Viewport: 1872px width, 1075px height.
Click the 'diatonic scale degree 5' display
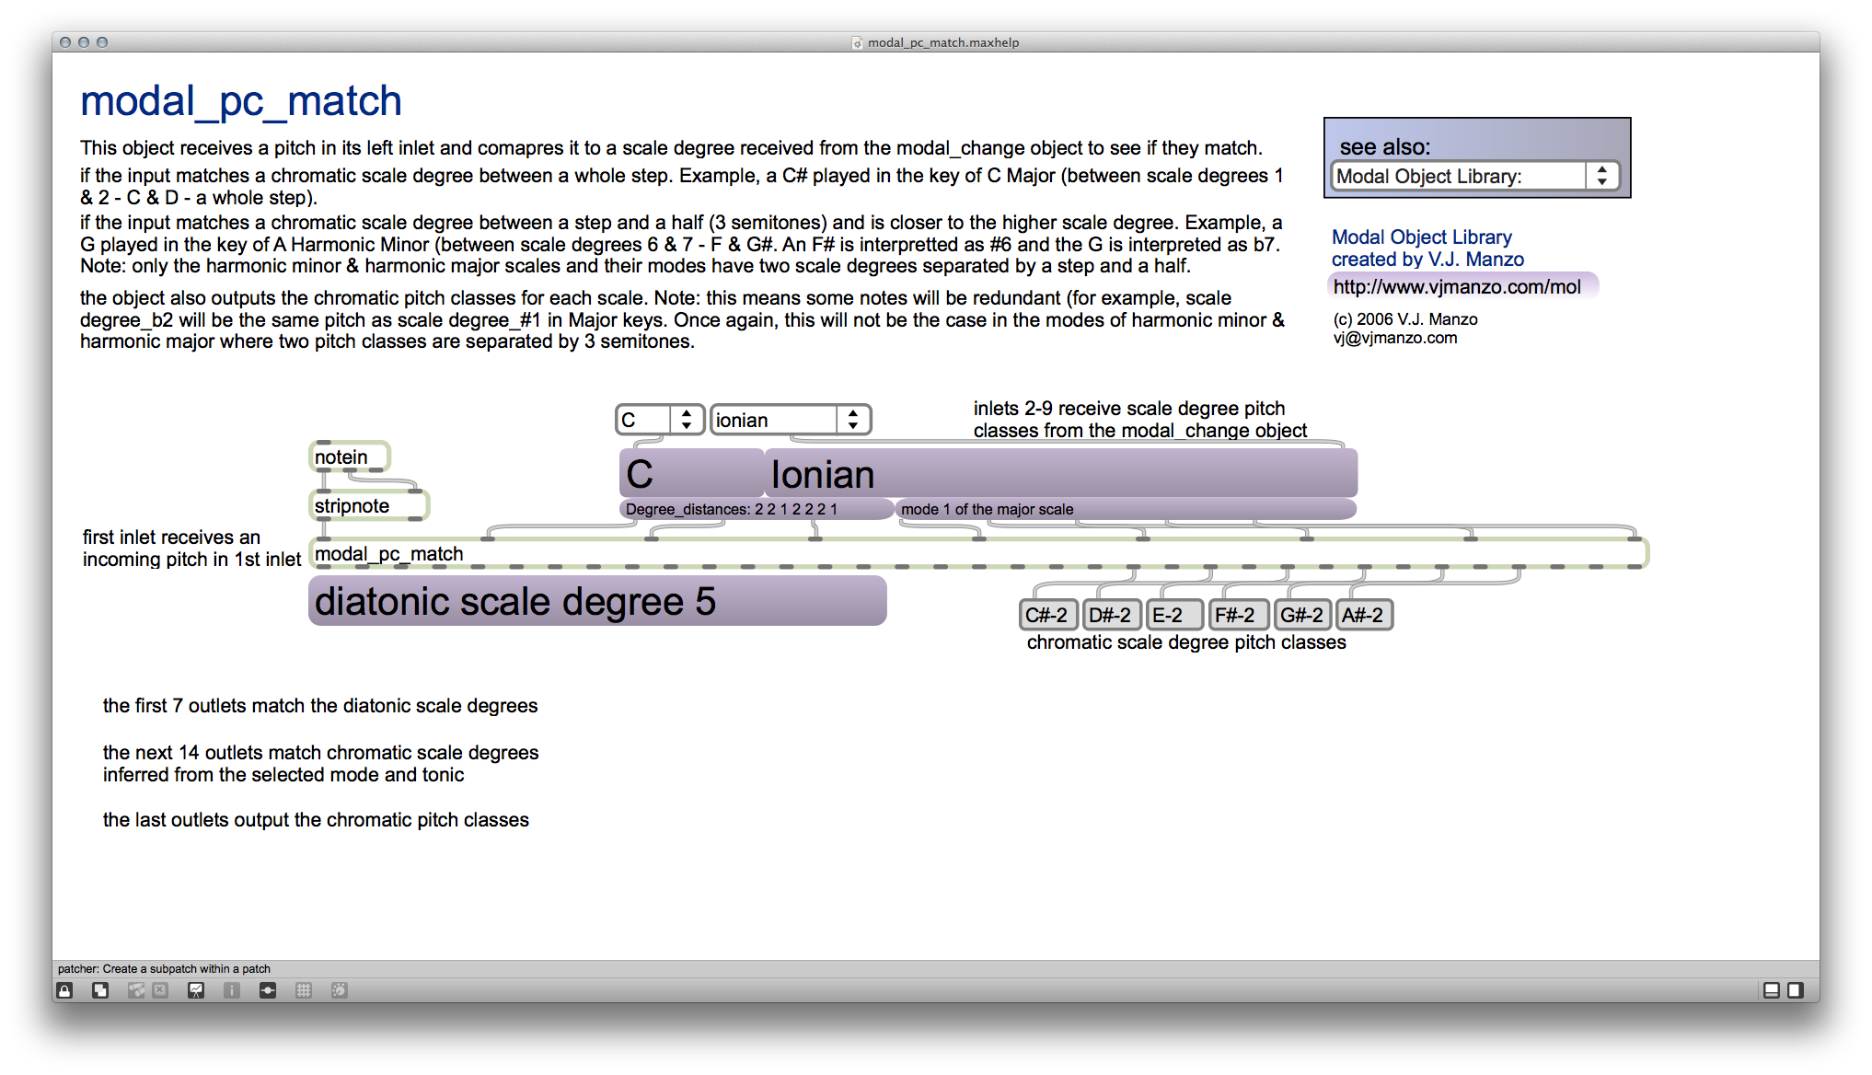pos(597,601)
